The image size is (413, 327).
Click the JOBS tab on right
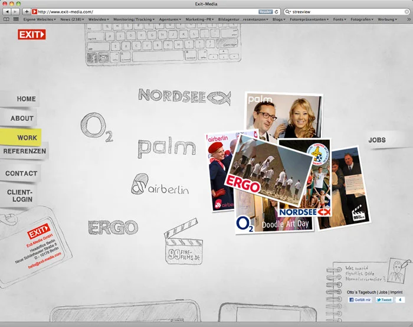[377, 140]
